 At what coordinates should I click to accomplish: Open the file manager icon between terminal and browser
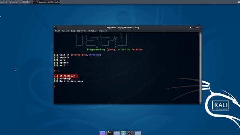pyautogui.click(x=117, y=133)
